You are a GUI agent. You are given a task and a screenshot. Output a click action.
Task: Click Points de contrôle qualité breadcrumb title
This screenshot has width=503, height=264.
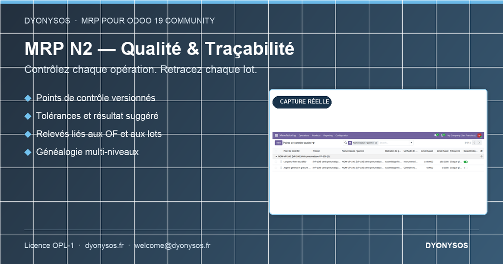point(297,143)
